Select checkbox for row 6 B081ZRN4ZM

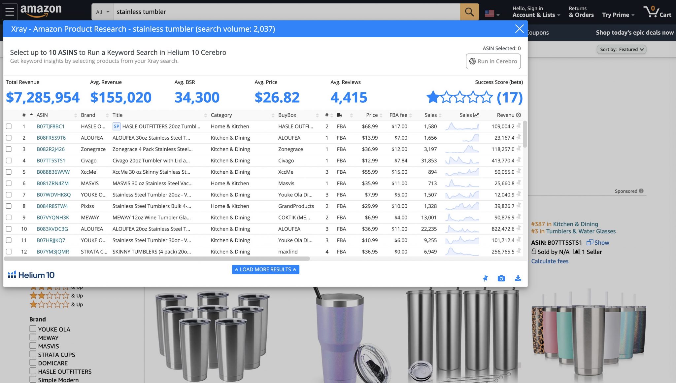(9, 183)
